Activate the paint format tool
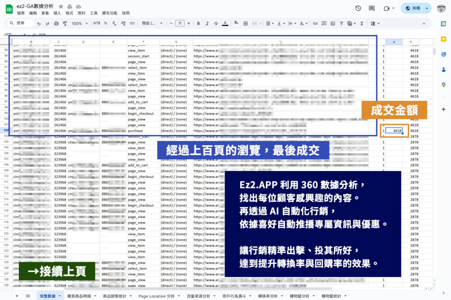Viewport: 451px width, 300px height. (65, 24)
